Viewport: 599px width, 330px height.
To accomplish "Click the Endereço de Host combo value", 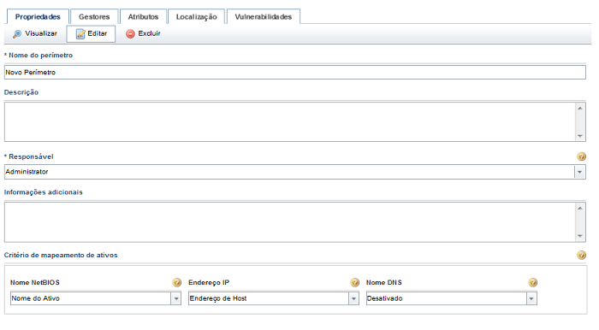I will click(218, 298).
